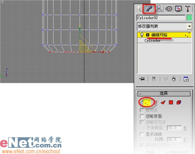The width and height of the screenshot is (195, 154).
Task: Open the Motion panel tab
Action: pyautogui.click(x=168, y=9)
